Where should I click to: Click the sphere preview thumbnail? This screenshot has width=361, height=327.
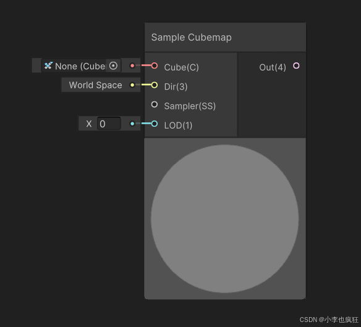pos(225,219)
